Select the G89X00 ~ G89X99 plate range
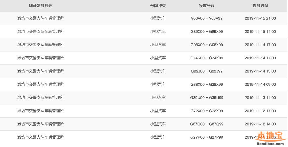The height and width of the screenshot is (147, 288). tap(207, 32)
